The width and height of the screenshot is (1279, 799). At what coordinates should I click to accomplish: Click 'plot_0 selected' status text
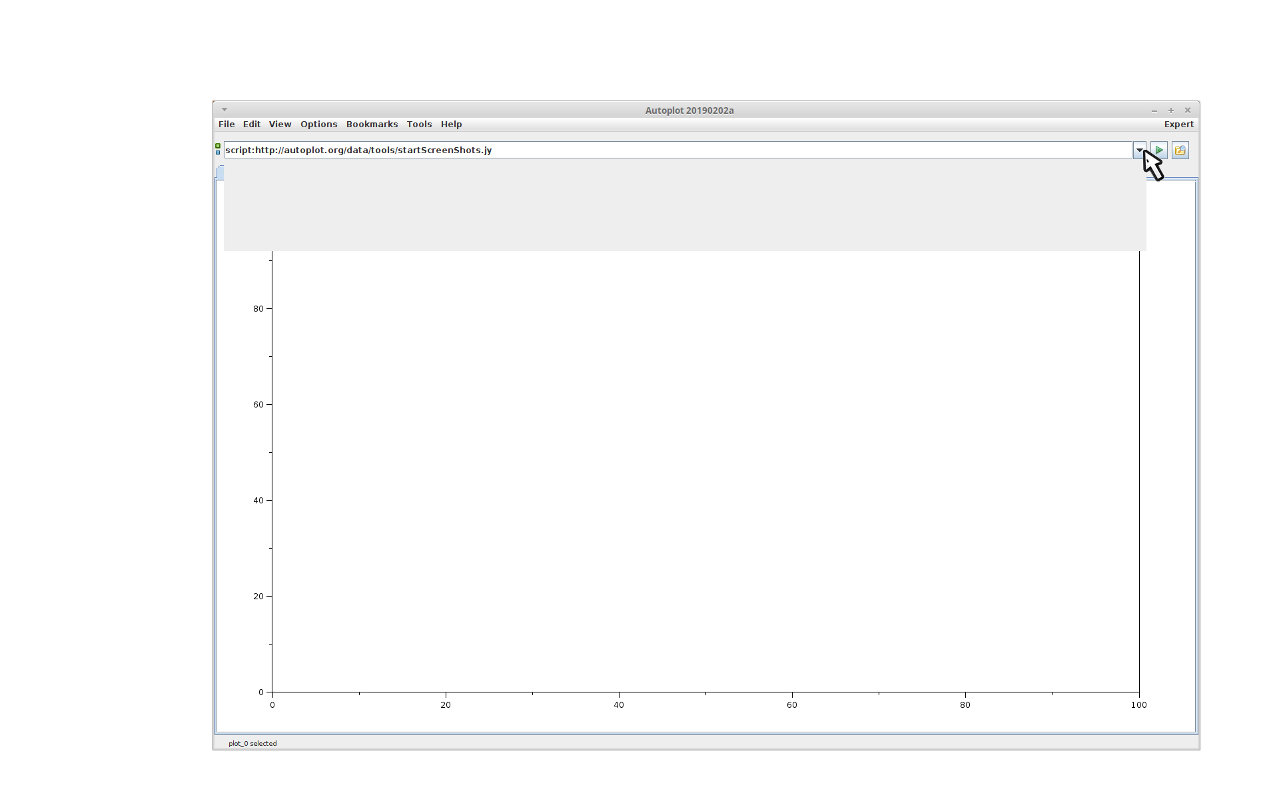click(x=252, y=744)
